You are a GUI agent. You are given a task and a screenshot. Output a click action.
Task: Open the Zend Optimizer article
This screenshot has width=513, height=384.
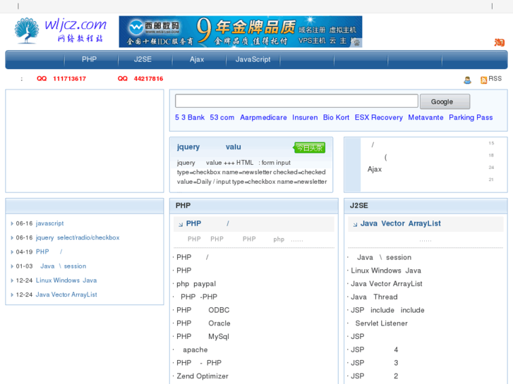(x=203, y=376)
